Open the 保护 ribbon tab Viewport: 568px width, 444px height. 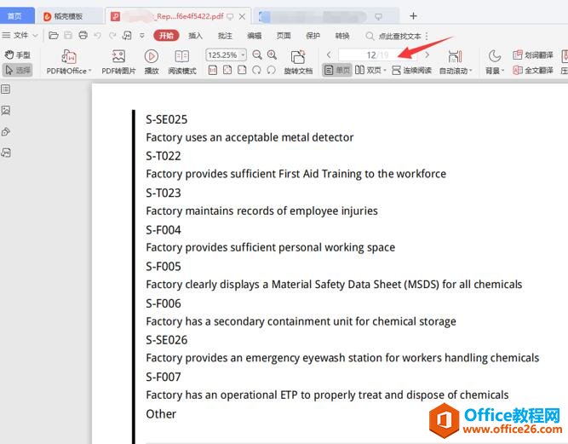pyautogui.click(x=313, y=36)
